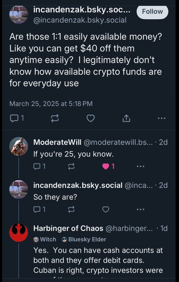179x282 pixels.
Task: Open the options menu on the main post
Action: coord(162,118)
